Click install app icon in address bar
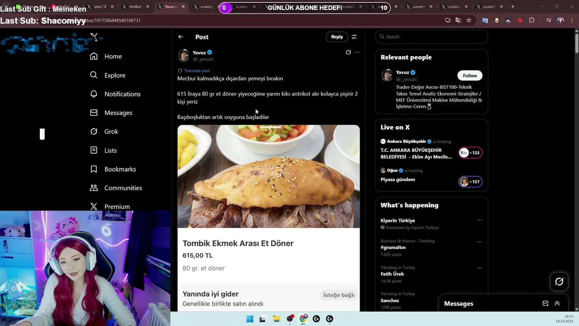 click(448, 20)
